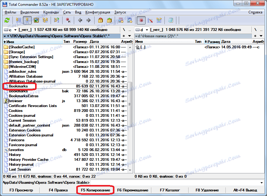
Task: Open the Сеть menu
Action: coord(67,12)
